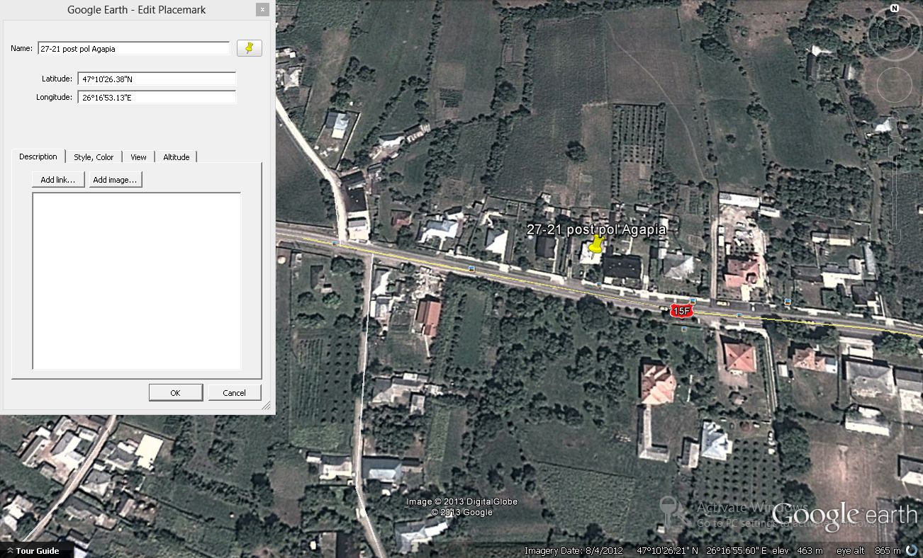The image size is (923, 558).
Task: Click the N north indicator on compass
Action: click(894, 8)
